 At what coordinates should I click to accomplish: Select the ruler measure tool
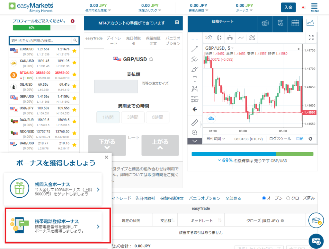(x=195, y=123)
